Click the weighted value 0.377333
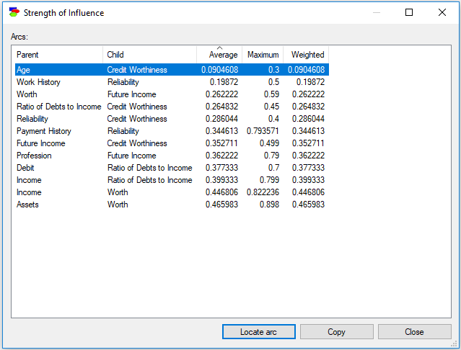This screenshot has width=461, height=350. tap(308, 168)
